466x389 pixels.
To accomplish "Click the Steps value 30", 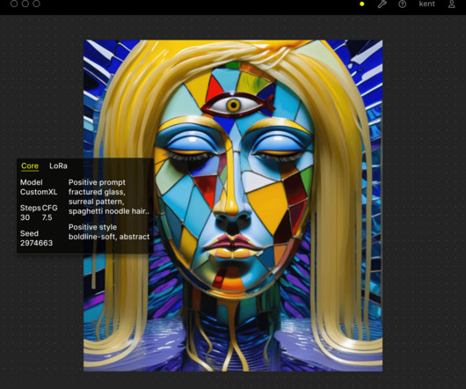I will [25, 217].
